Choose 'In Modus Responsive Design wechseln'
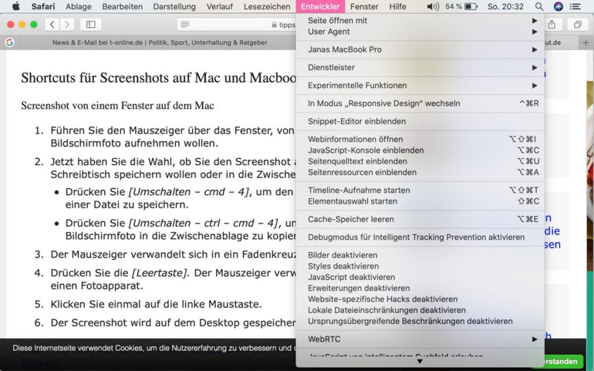The image size is (594, 371). (420, 103)
